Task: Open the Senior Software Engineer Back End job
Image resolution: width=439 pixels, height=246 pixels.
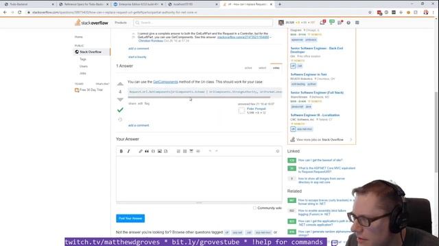Action: coord(316,50)
